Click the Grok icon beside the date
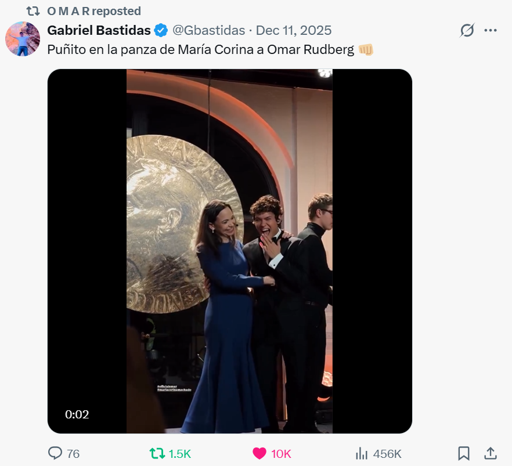The width and height of the screenshot is (512, 466). pyautogui.click(x=467, y=30)
